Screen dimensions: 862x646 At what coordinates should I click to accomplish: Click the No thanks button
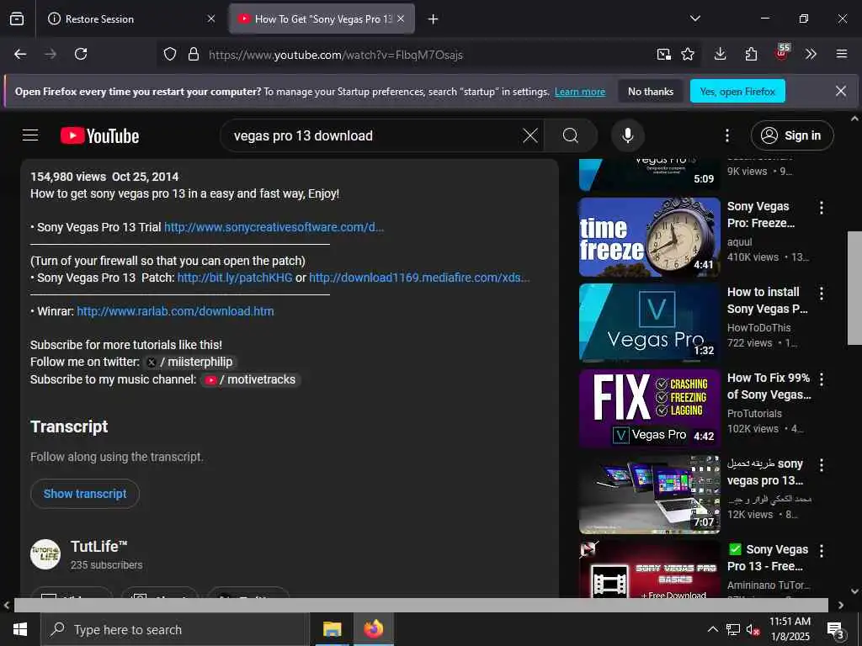tap(651, 91)
